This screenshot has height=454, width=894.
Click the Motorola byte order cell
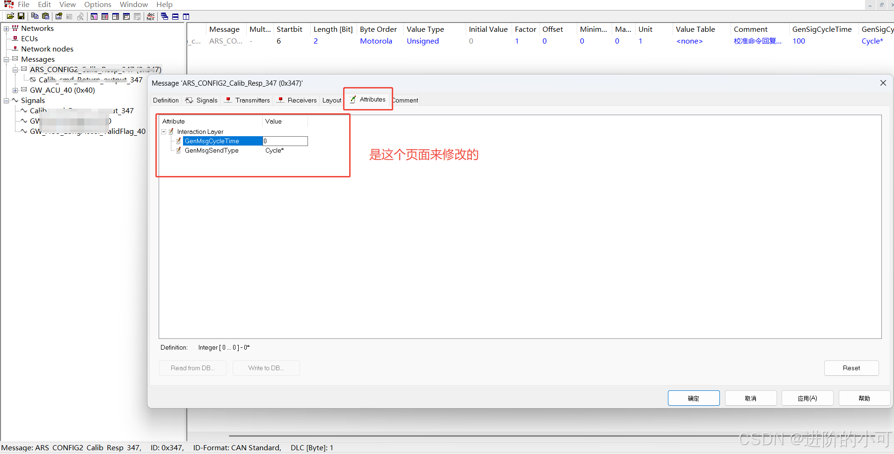[376, 41]
